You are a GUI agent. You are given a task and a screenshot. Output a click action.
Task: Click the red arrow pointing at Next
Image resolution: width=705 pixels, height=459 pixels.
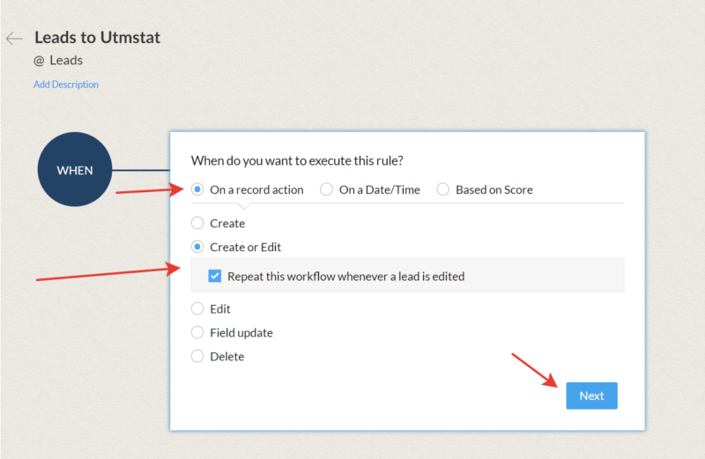point(536,370)
